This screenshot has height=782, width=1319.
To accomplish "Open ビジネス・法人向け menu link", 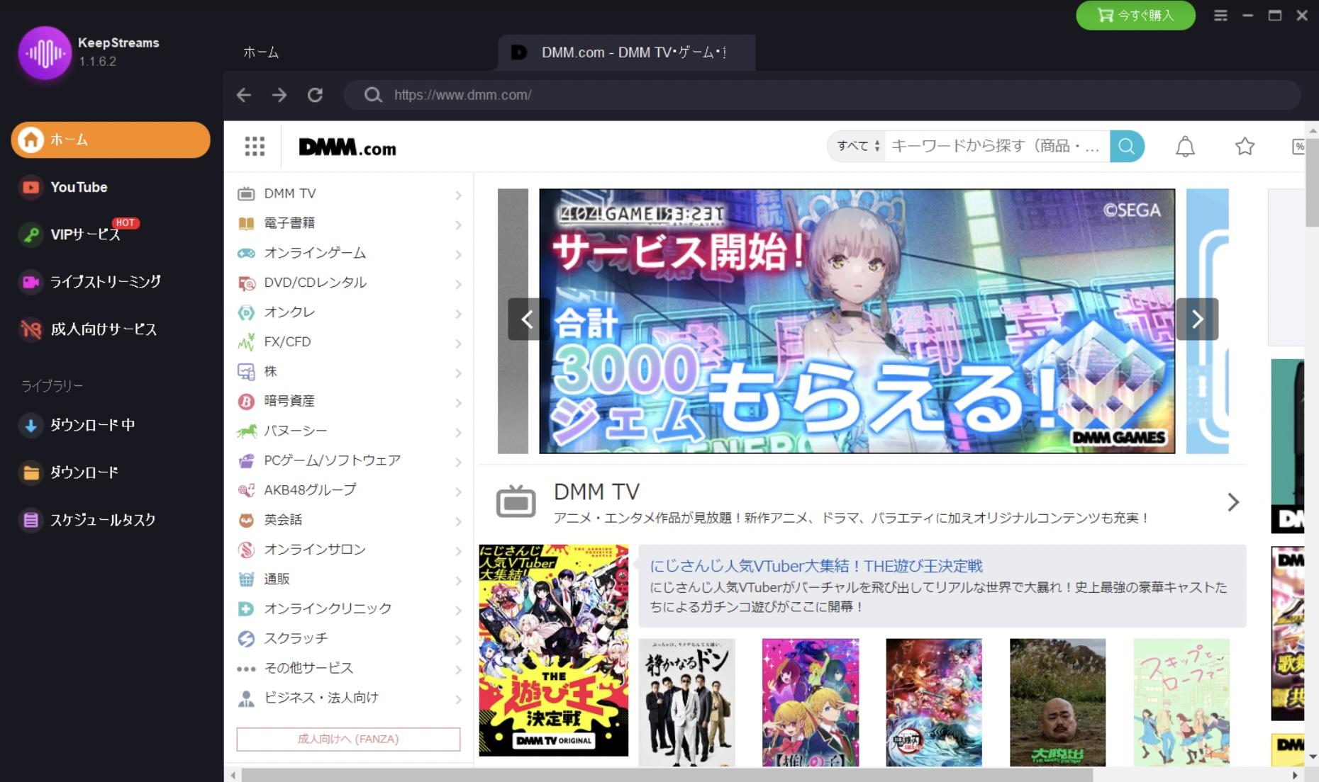I will pyautogui.click(x=321, y=698).
